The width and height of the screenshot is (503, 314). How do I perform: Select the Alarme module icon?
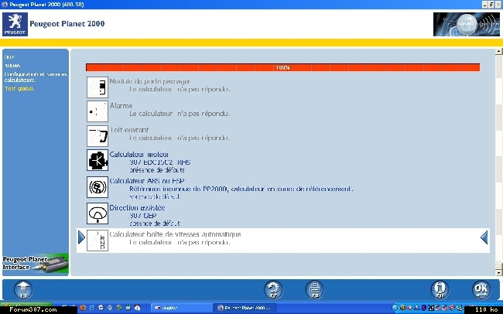[x=98, y=111]
